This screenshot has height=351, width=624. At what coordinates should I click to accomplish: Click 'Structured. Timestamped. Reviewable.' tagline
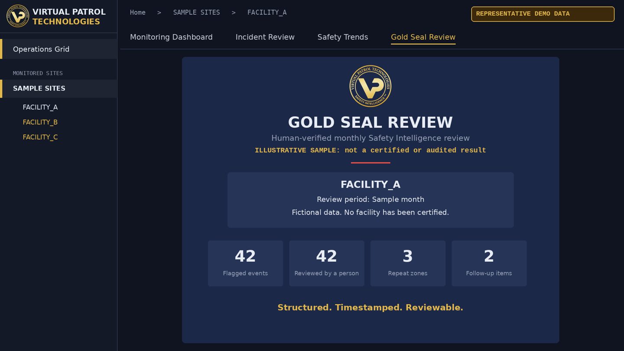click(370, 307)
